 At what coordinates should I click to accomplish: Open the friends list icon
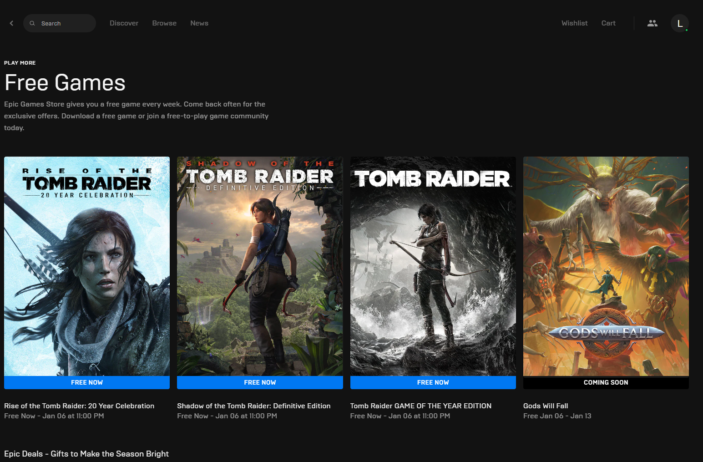pyautogui.click(x=652, y=23)
